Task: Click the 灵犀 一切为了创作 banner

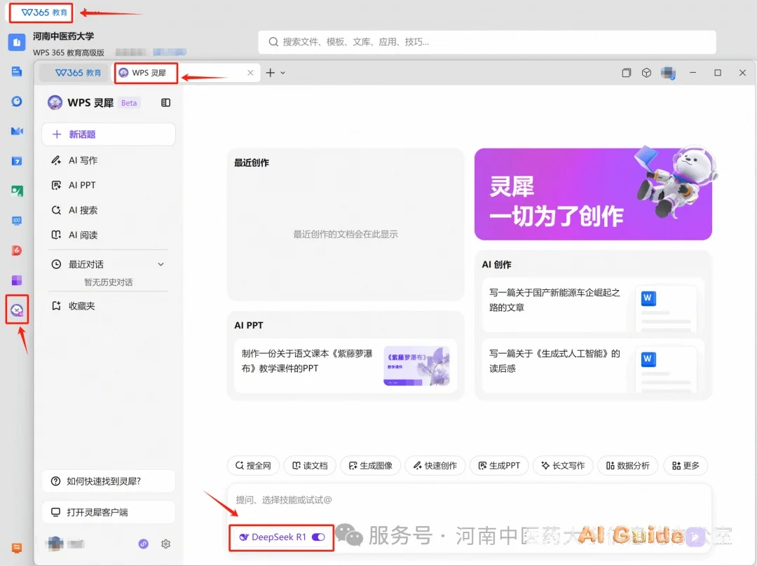Action: 593,194
